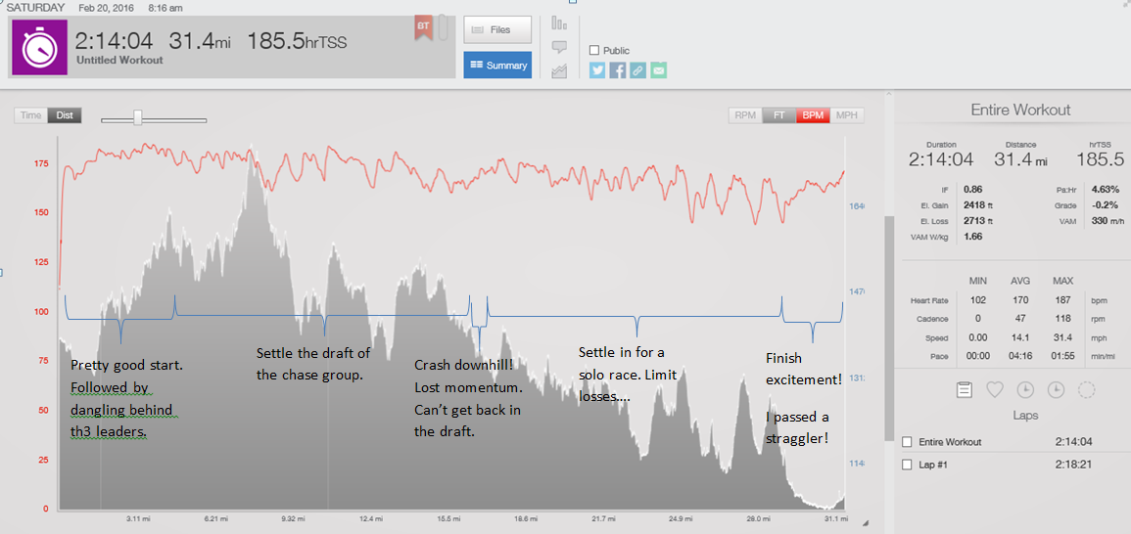This screenshot has height=534, width=1131.
Task: Toggle the MPH data series
Action: [x=846, y=115]
